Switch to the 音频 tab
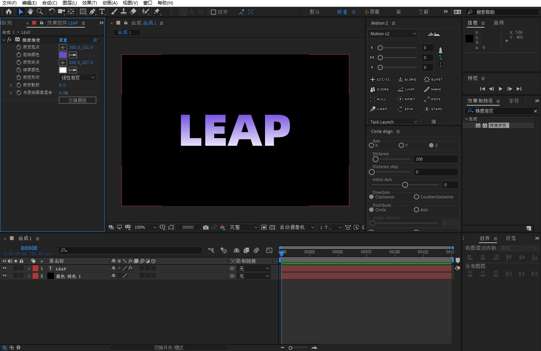The height and width of the screenshot is (351, 541). pyautogui.click(x=499, y=23)
